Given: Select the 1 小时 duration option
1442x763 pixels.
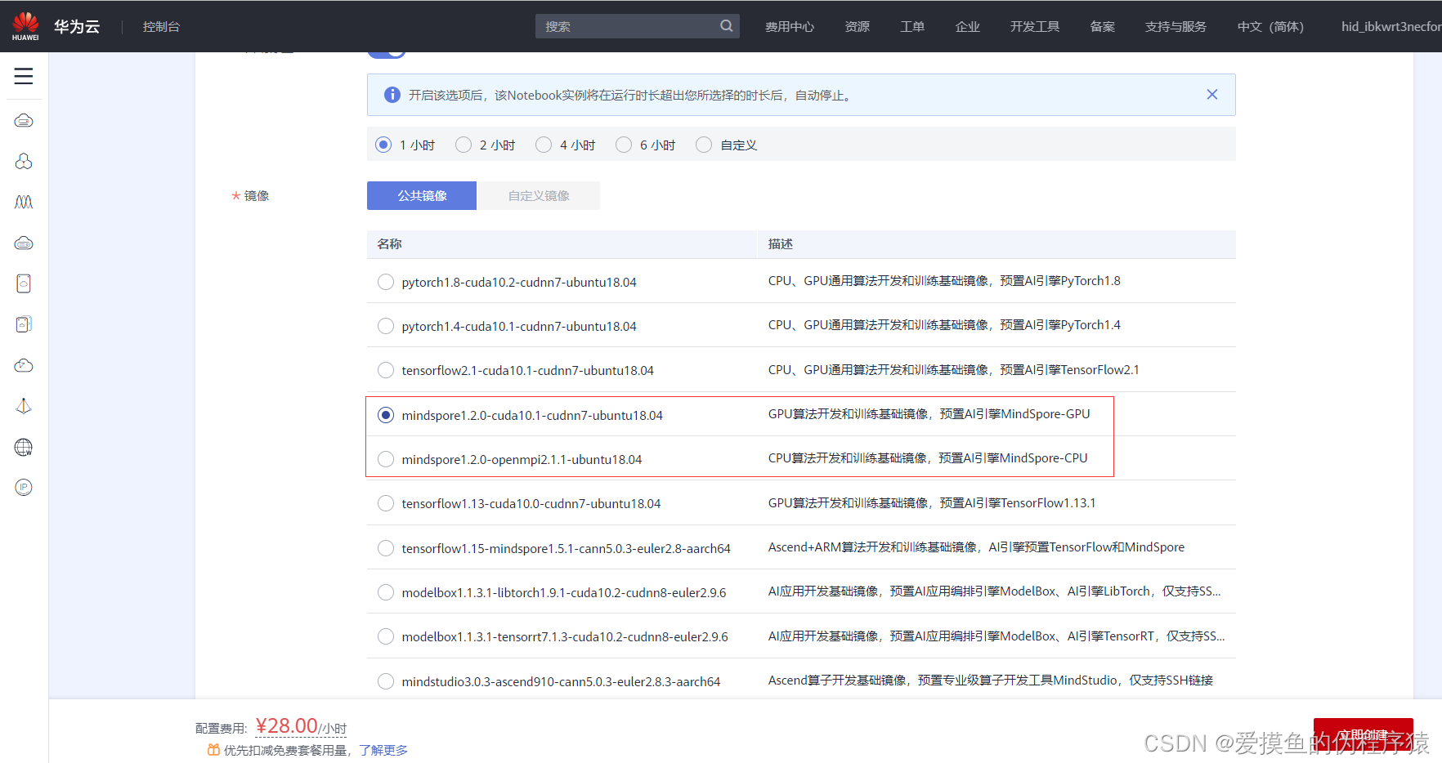Looking at the screenshot, I should click(x=383, y=145).
